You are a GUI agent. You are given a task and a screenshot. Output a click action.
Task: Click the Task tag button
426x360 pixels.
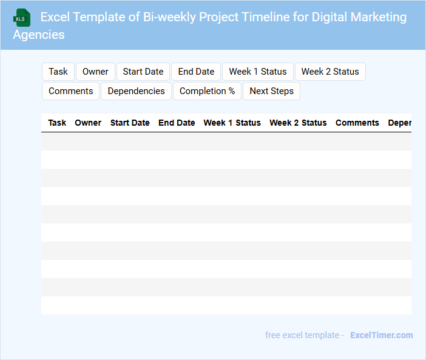(58, 72)
